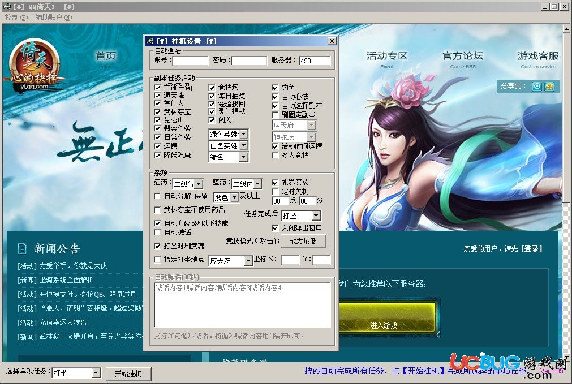The image size is (572, 384).
Task: Uncheck the 钓鱼 checkbox
Action: 275,88
